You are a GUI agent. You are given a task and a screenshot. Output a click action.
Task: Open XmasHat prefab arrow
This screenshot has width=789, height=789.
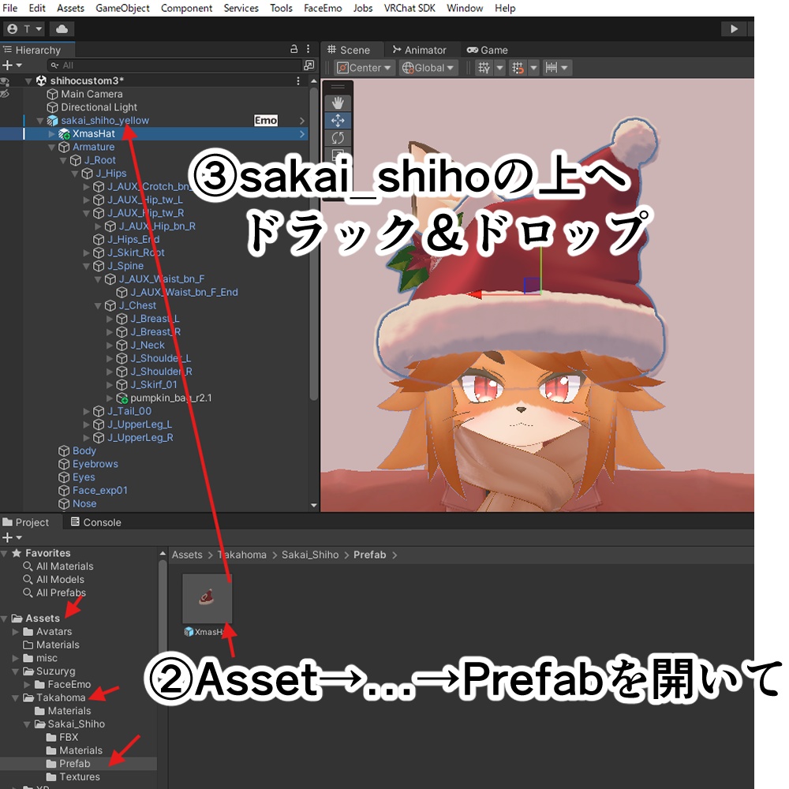point(302,134)
